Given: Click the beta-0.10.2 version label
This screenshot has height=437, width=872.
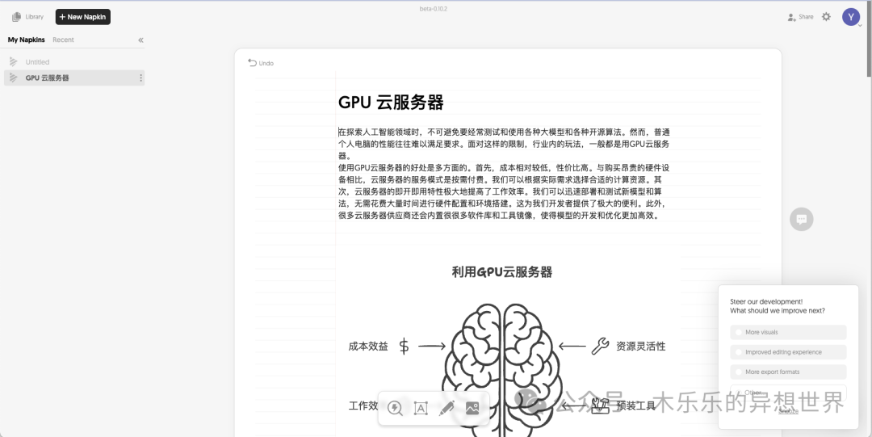Looking at the screenshot, I should [x=434, y=9].
